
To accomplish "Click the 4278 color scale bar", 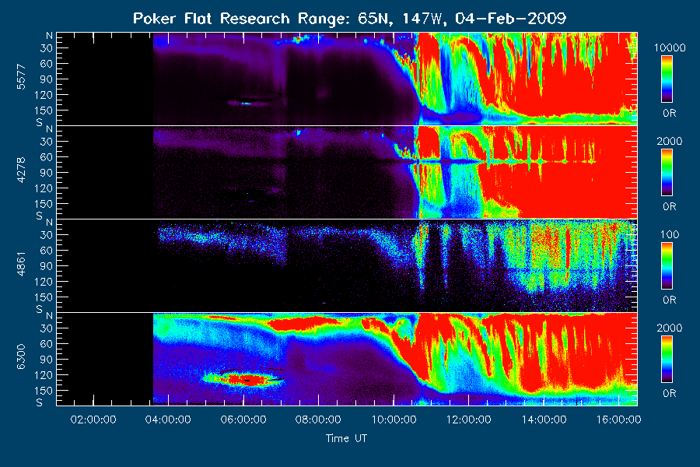I will coord(667,173).
